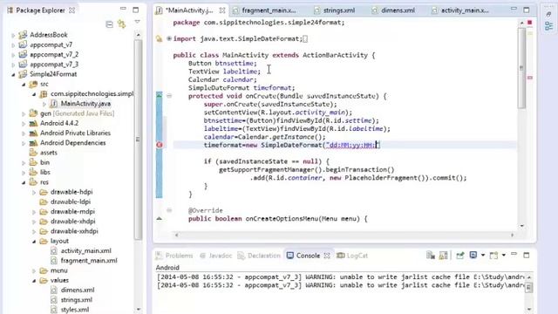Open Display Selected Console dropdown arrow
The image size is (558, 314).
pos(483,256)
